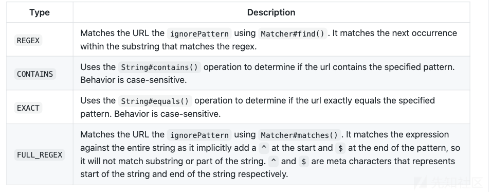Click the String#contains() code snippet

coord(160,67)
